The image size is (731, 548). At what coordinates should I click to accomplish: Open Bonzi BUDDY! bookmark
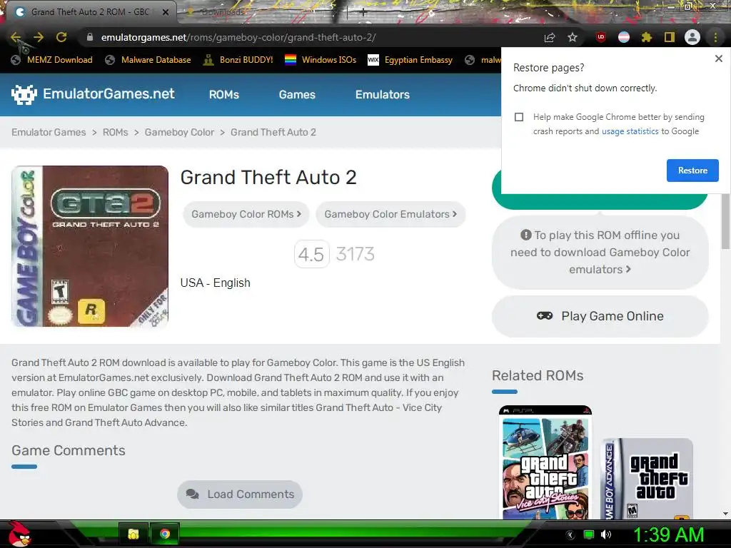click(x=238, y=60)
